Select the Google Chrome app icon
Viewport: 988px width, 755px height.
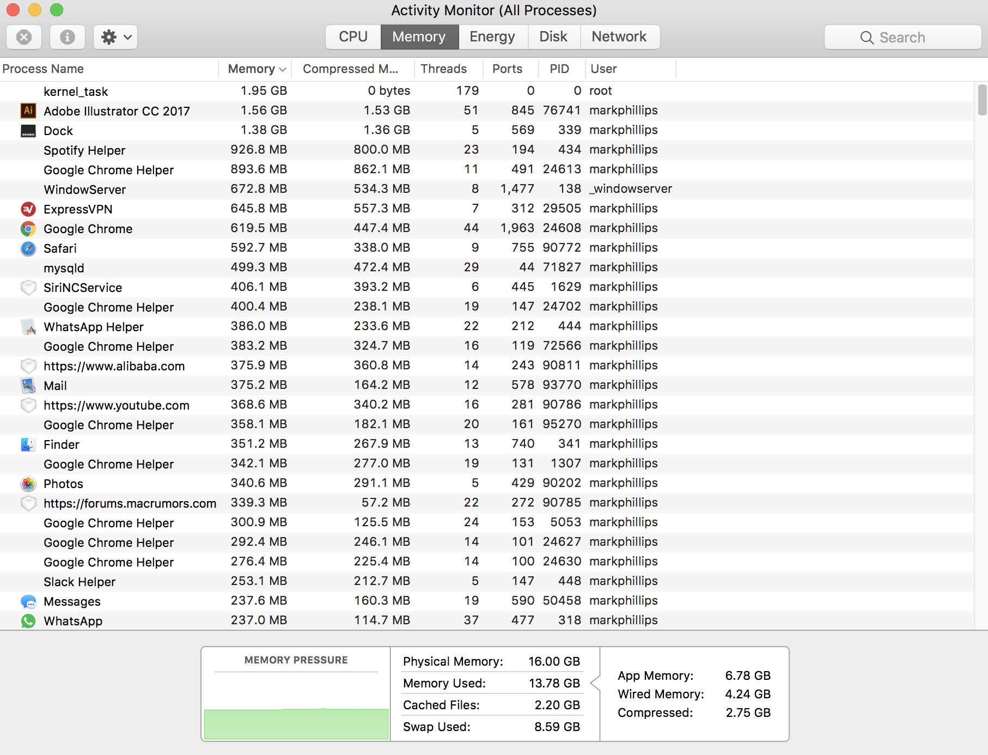click(x=28, y=229)
